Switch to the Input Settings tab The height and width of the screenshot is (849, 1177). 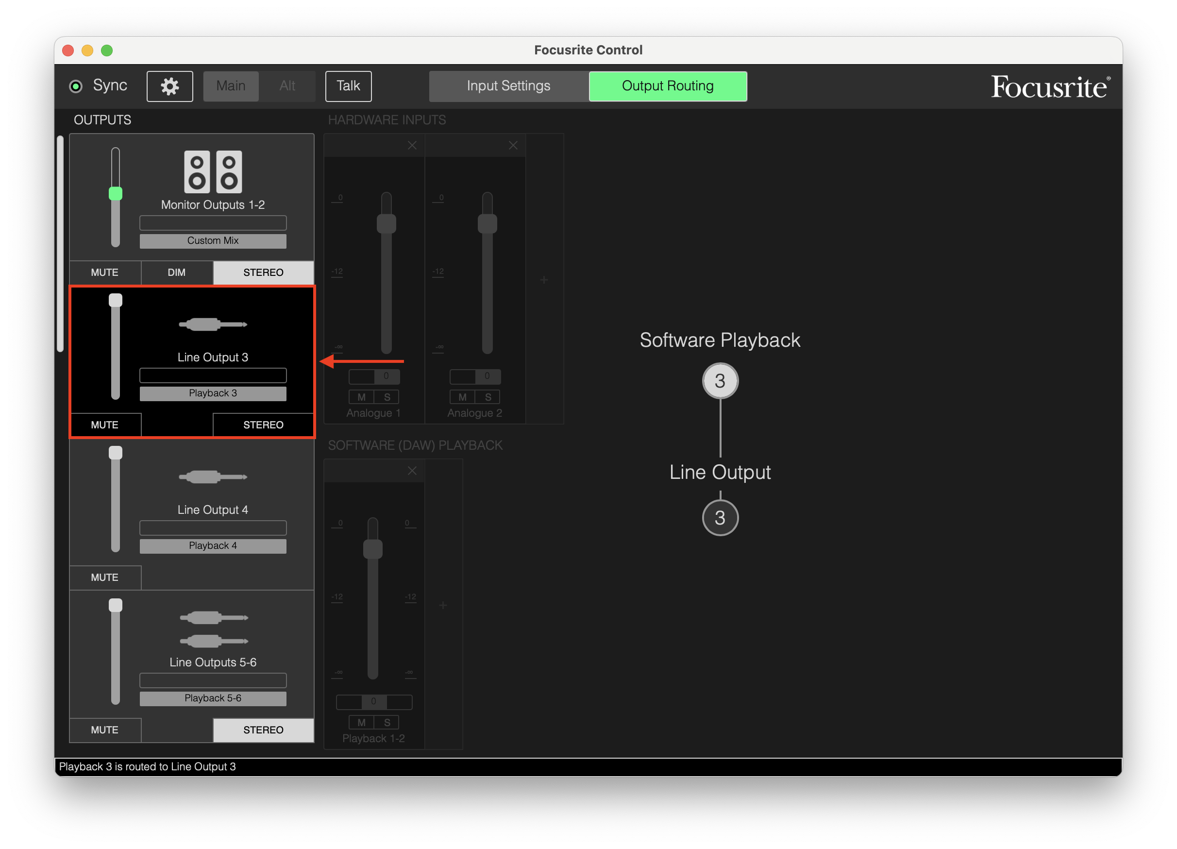508,86
